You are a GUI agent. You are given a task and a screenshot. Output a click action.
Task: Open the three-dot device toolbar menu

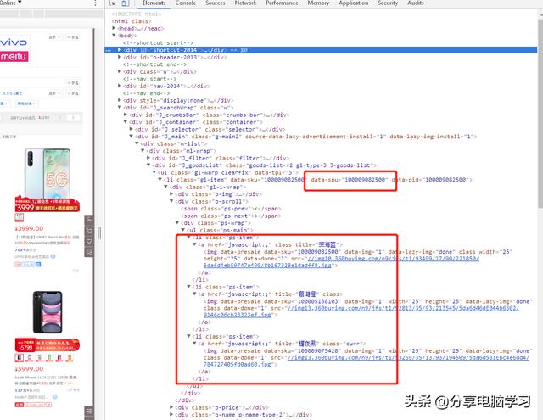click(95, 3)
